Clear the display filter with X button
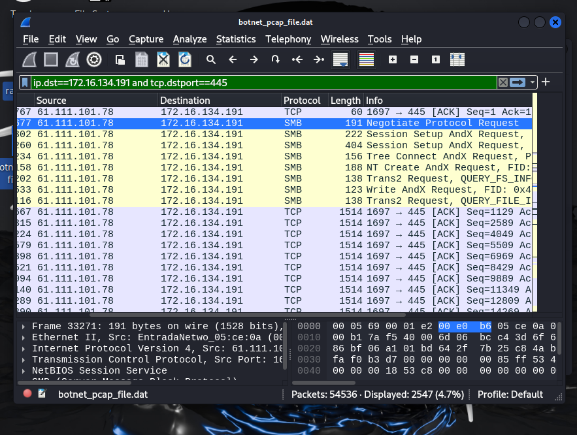Screen dimensions: 577x435 pos(503,82)
